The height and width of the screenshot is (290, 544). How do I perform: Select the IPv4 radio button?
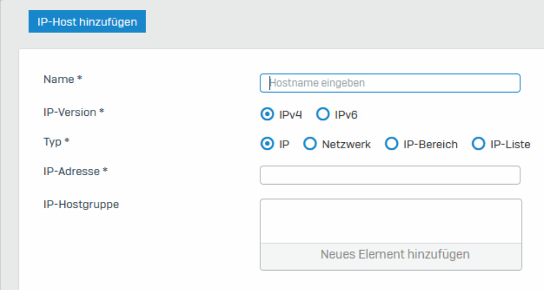[267, 114]
